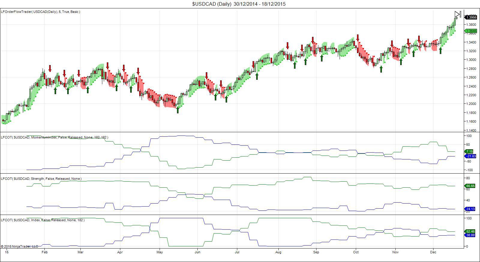480x262 pixels.
Task: Select the LFOrderFlowTrader indicator label
Action: tap(40, 12)
